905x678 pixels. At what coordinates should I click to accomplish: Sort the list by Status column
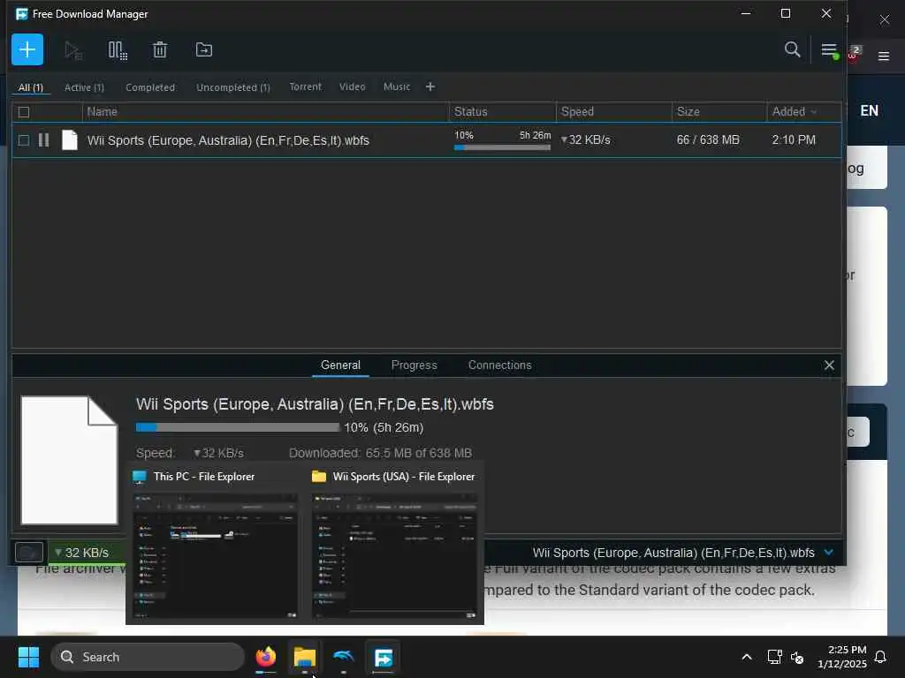click(x=502, y=112)
